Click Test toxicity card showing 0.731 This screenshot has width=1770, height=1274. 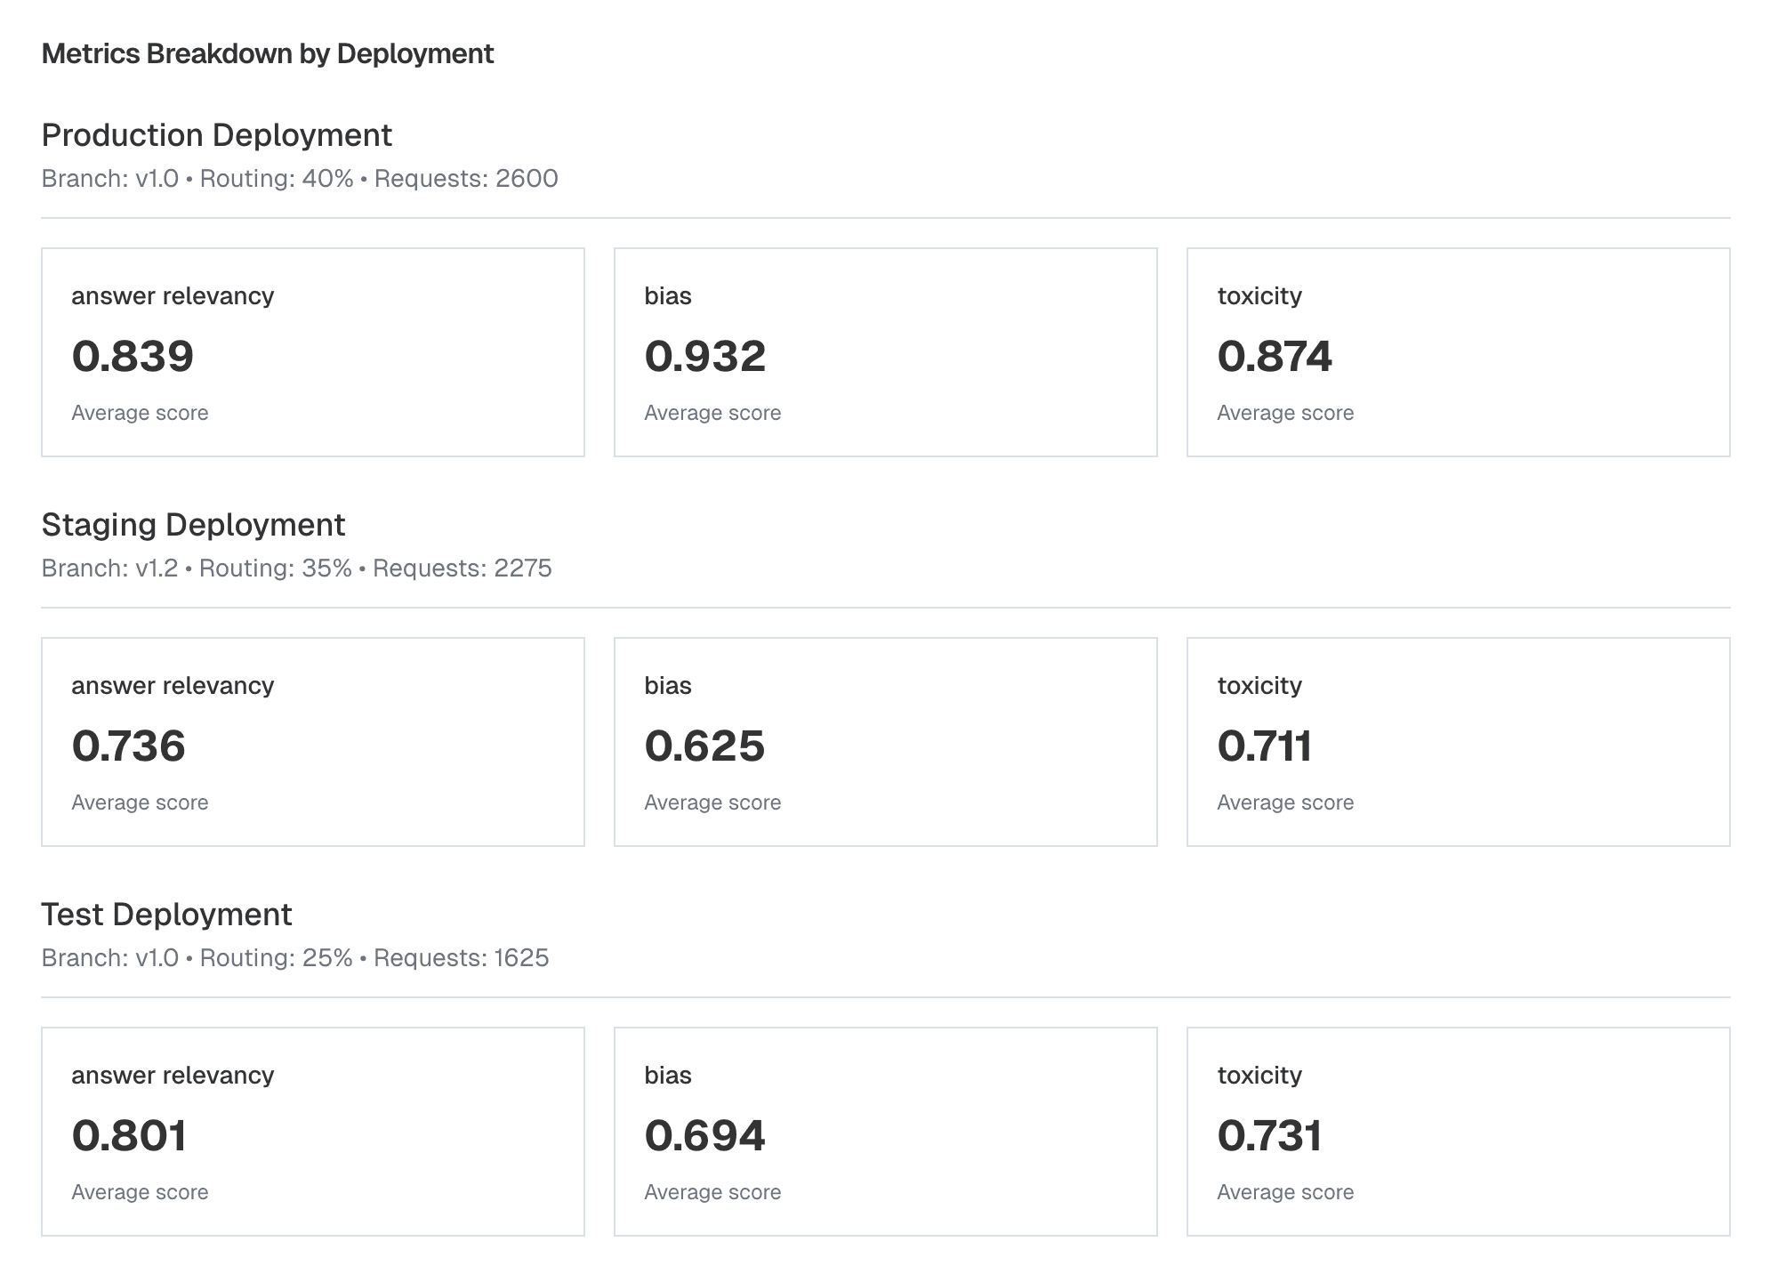coord(1458,1132)
